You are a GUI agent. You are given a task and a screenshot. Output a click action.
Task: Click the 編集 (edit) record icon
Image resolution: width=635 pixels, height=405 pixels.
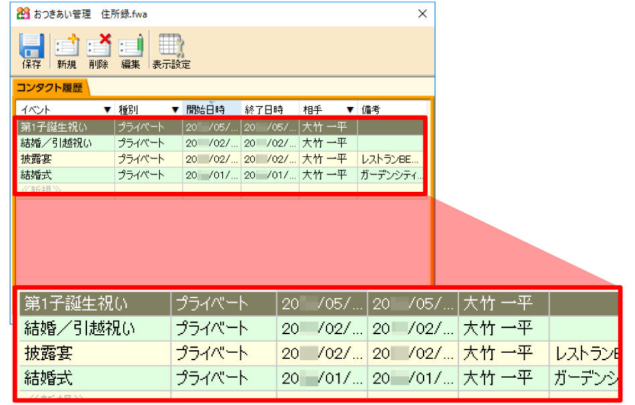pyautogui.click(x=130, y=45)
